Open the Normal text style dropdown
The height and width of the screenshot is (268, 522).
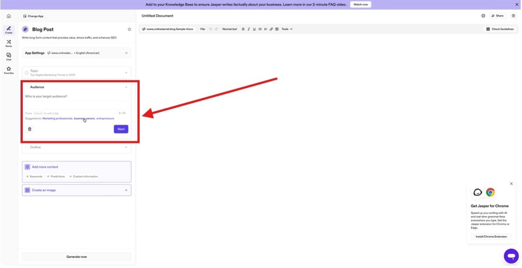click(x=230, y=29)
